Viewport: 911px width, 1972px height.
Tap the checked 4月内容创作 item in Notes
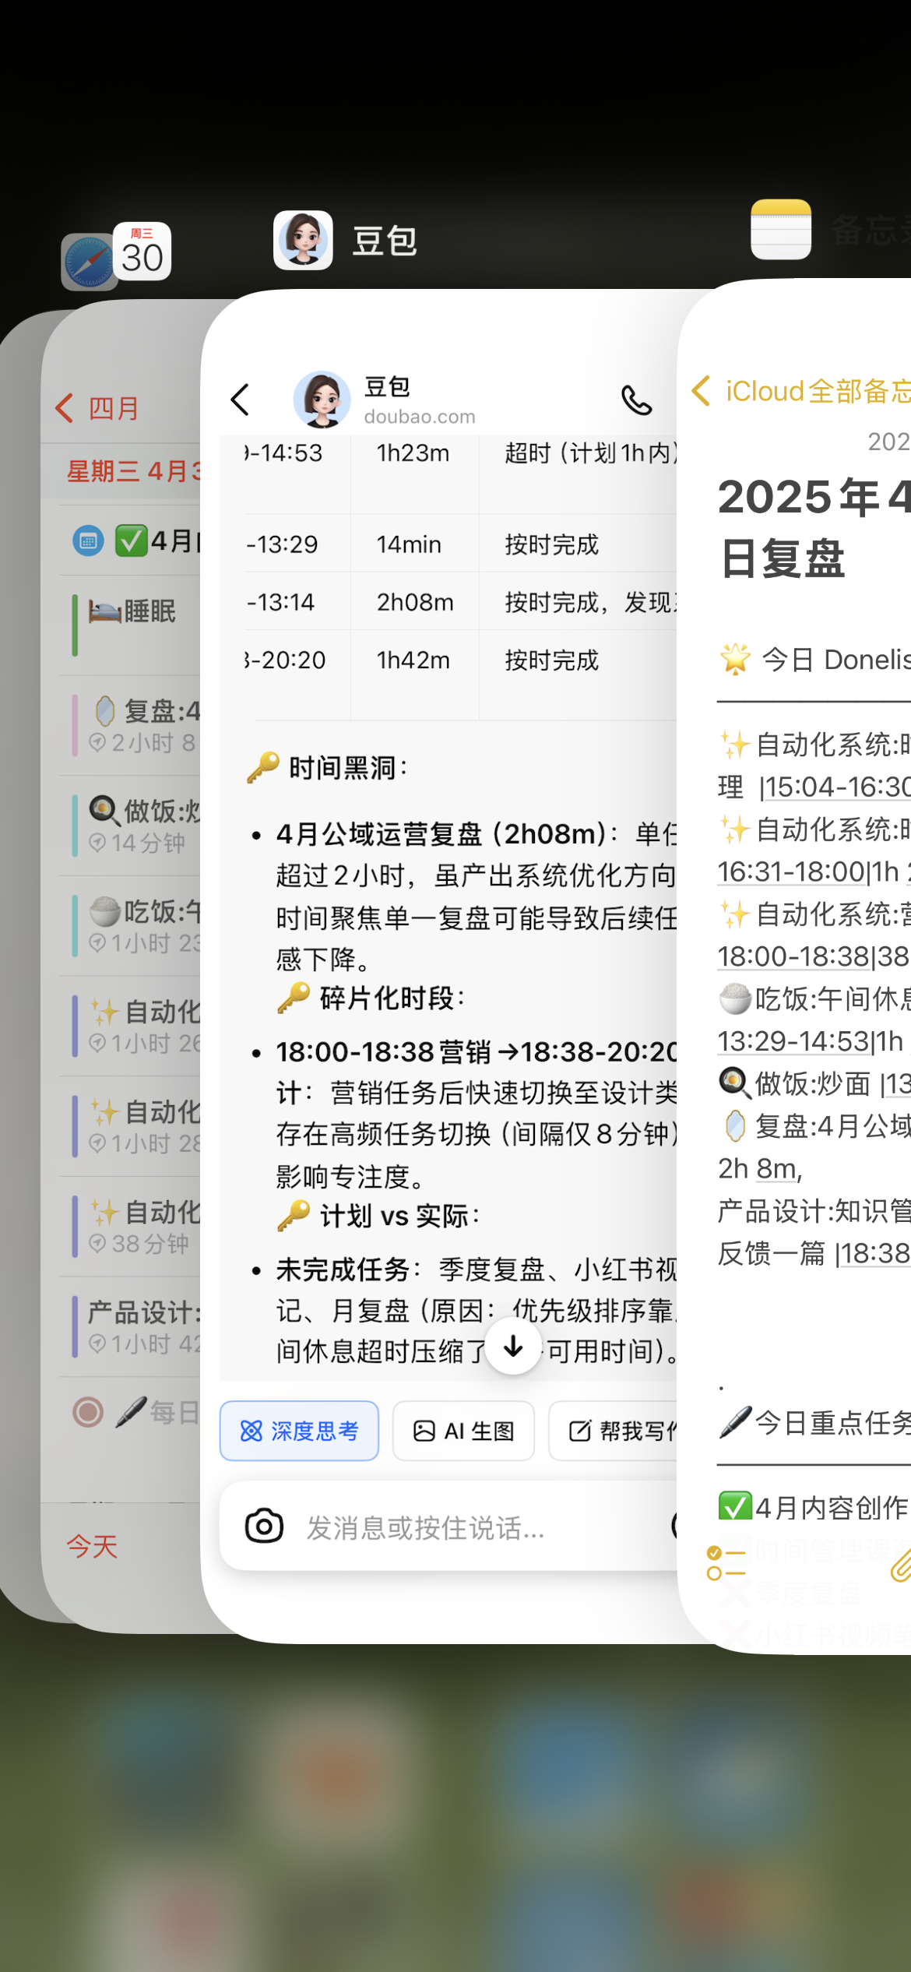[x=814, y=1507]
